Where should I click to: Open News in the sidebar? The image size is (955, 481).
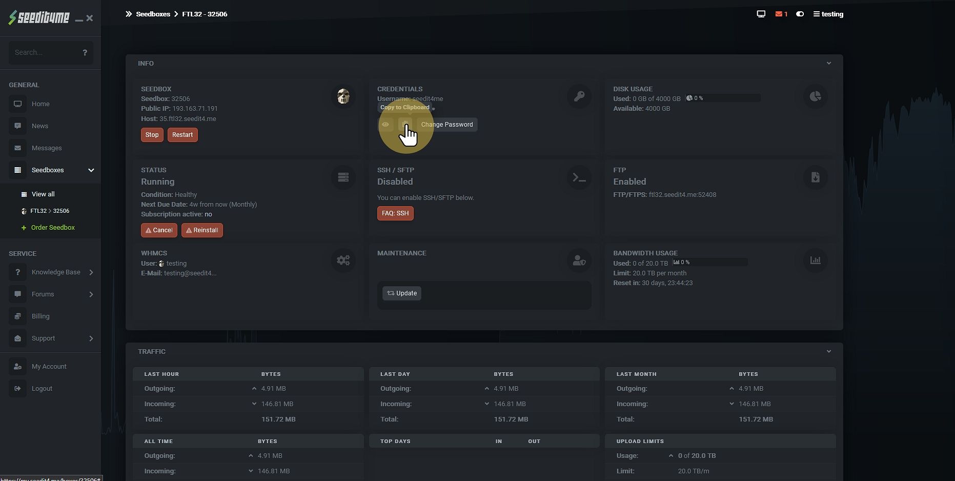coord(40,126)
